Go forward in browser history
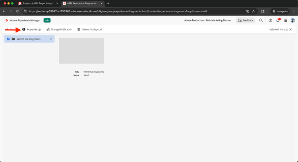Image resolution: width=298 pixels, height=162 pixels. click(11, 11)
